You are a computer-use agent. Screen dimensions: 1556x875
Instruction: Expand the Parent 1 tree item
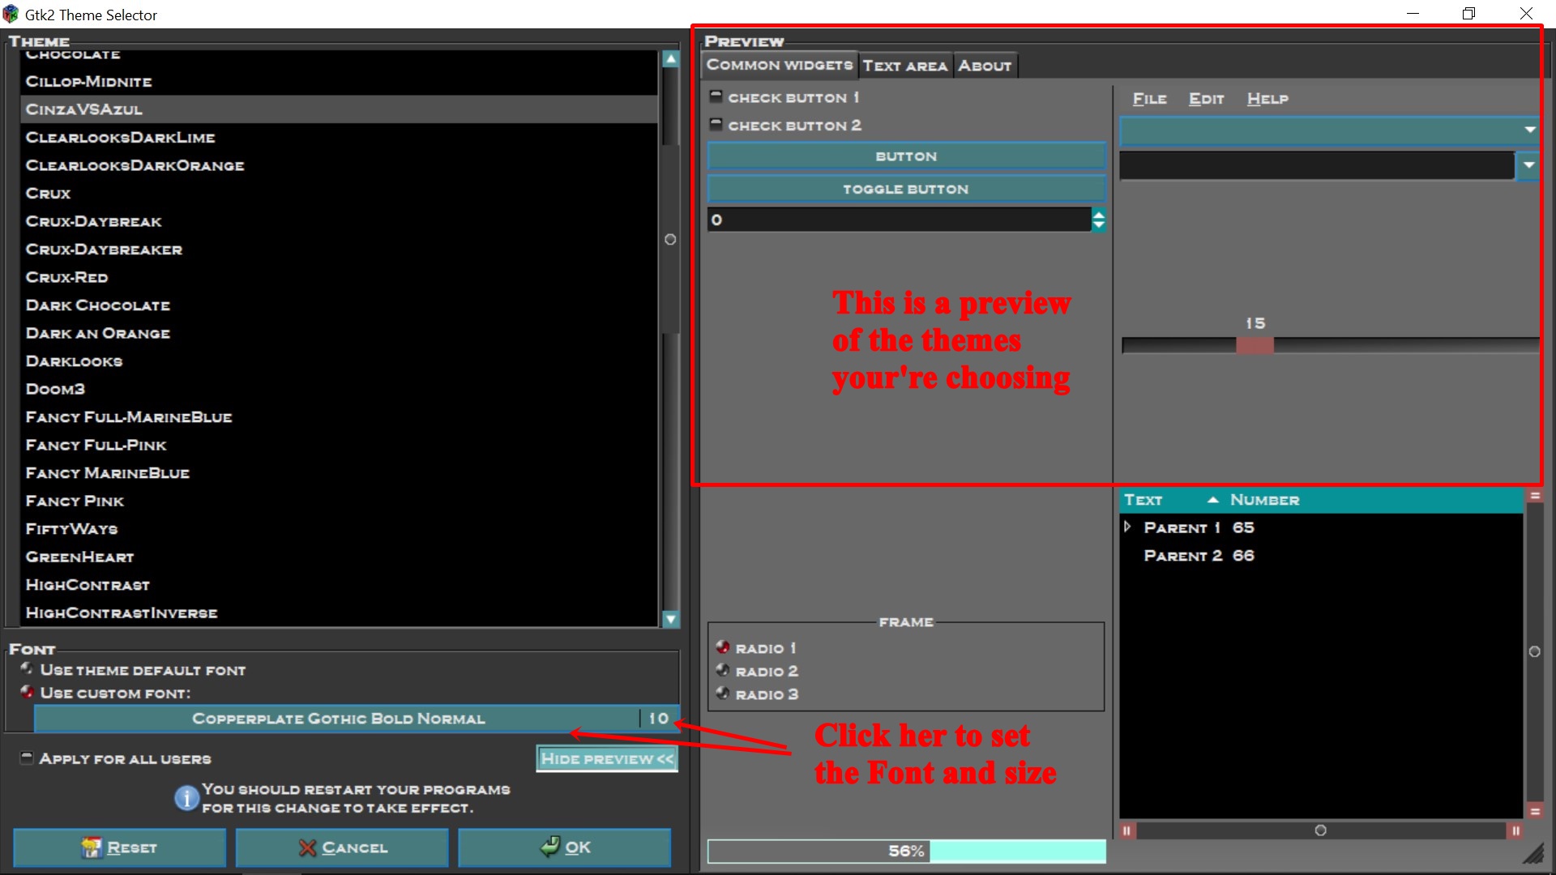[1127, 527]
